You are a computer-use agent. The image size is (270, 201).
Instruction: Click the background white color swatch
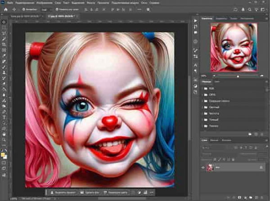(x=5, y=157)
